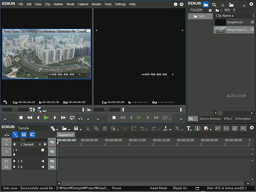Click the Delete red X icon
The height and width of the screenshot is (192, 256).
pyautogui.click(x=125, y=129)
